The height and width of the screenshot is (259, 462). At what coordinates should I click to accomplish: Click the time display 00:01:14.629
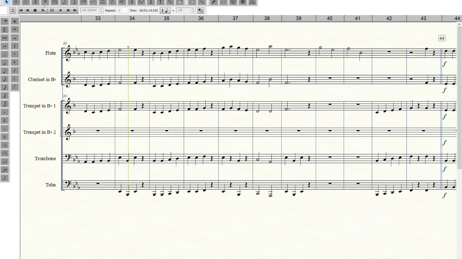149,10
